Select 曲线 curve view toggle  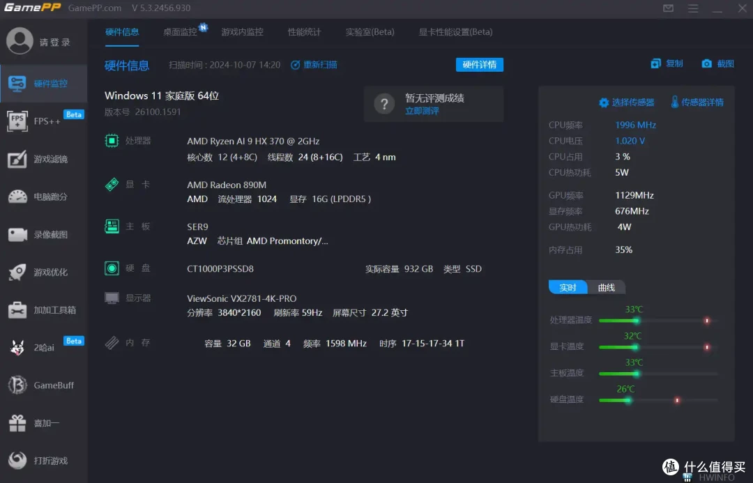tap(606, 287)
